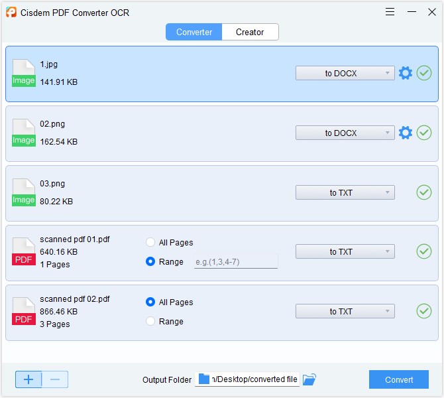The height and width of the screenshot is (398, 444).
Task: Select All Pages for scanned pdf 01.pdf
Action: 170,242
